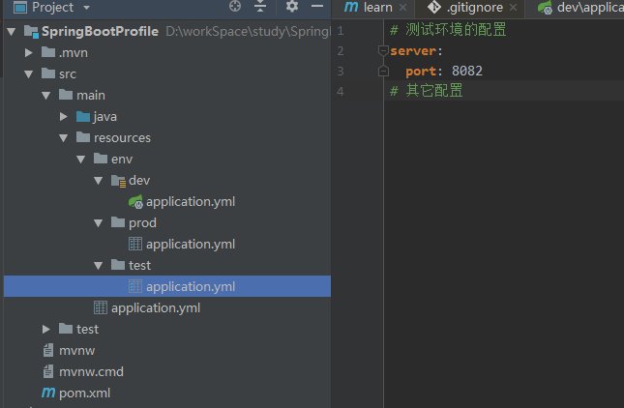This screenshot has width=624, height=408.
Task: Close the .gitignore editor tab
Action: 514,8
